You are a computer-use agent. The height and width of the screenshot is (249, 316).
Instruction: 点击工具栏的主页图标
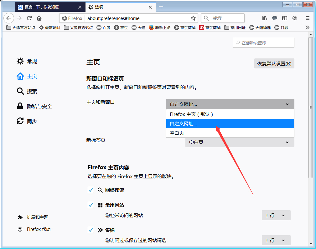coord(39,18)
